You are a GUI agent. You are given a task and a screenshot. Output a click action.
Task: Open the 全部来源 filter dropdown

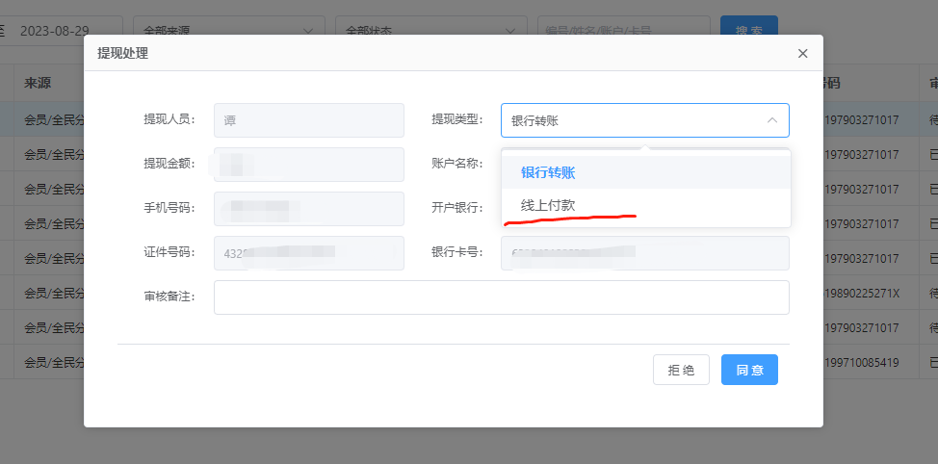[227, 31]
